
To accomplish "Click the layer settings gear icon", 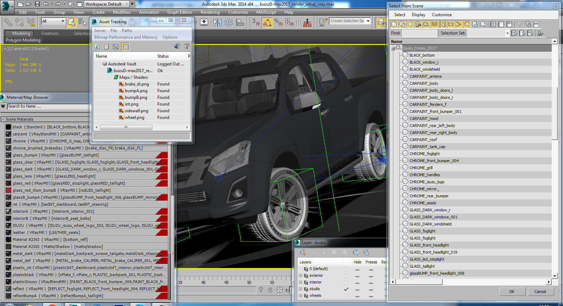I will (x=366, y=253).
